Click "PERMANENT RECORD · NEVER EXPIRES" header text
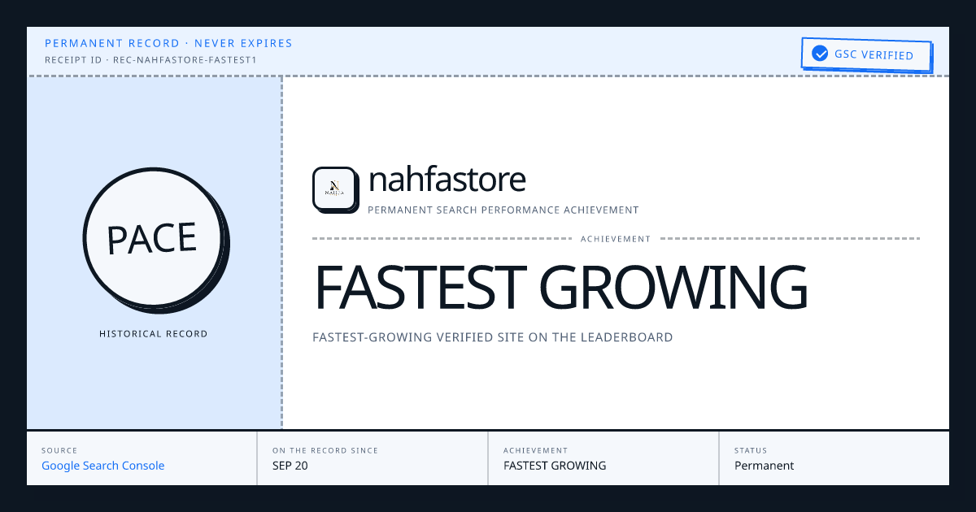976x512 pixels. click(x=168, y=43)
